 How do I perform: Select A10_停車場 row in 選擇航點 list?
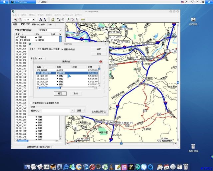tap(67, 70)
